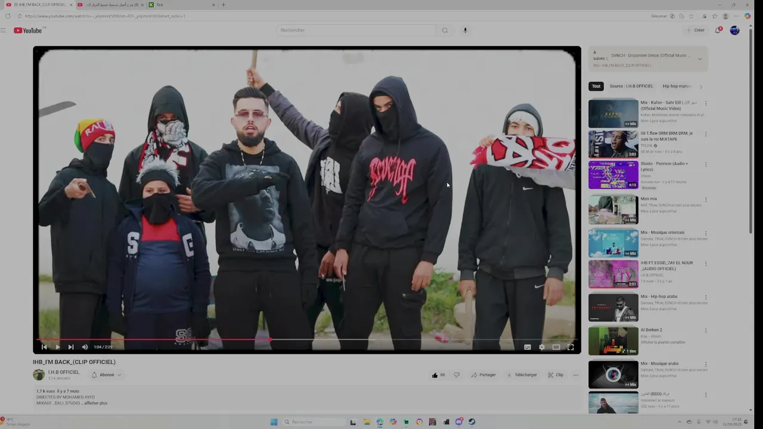Open the Shado - Penrose video title
763x429 pixels.
click(x=665, y=166)
